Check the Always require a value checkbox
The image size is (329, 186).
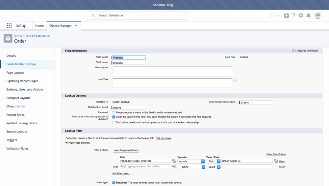pos(114,113)
